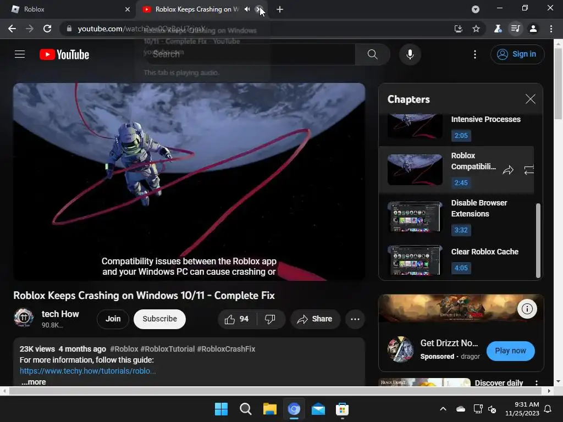Open the notifications bell
The height and width of the screenshot is (422, 563).
point(548,409)
